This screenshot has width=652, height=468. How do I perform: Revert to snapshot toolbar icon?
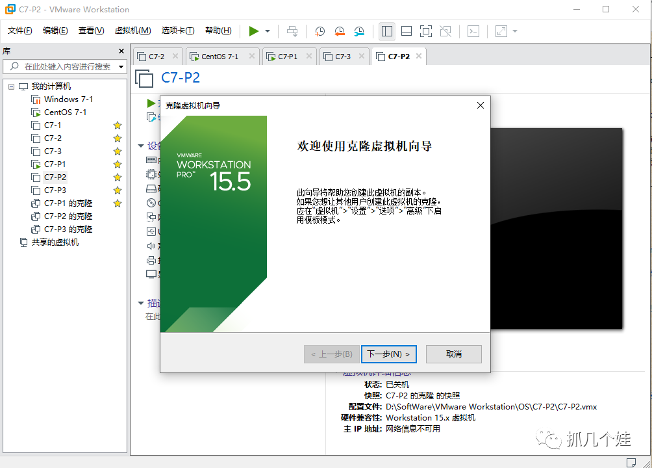point(339,31)
